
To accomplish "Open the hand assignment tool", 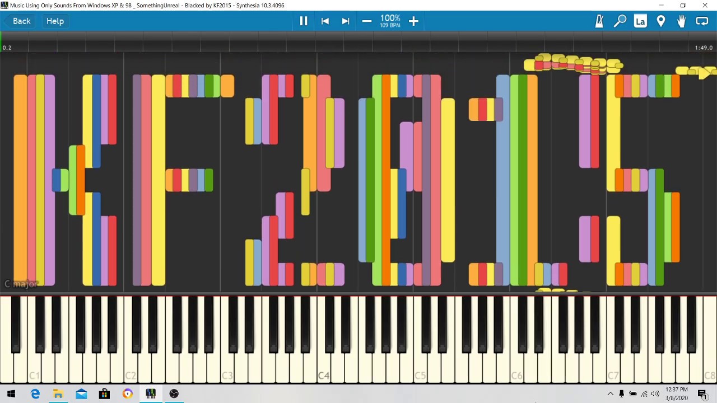I will pos(681,21).
